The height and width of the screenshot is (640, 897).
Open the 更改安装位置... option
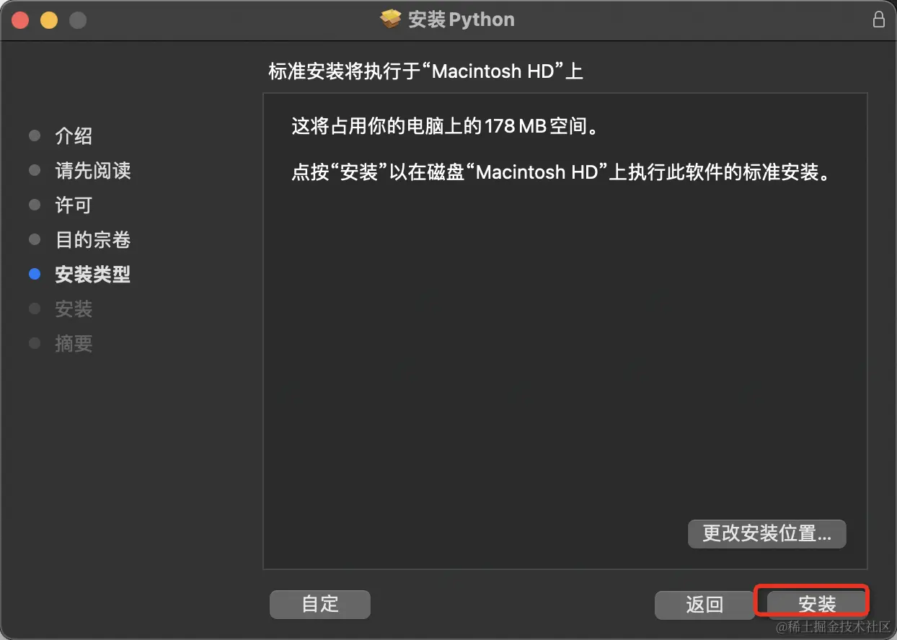[767, 534]
